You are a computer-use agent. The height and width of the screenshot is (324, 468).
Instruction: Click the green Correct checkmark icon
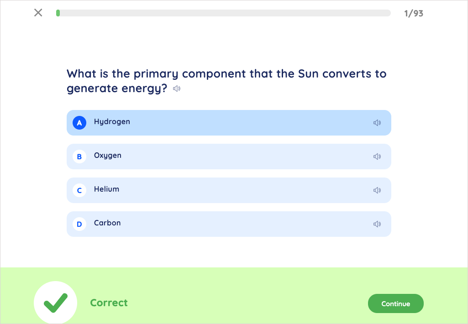pyautogui.click(x=56, y=303)
